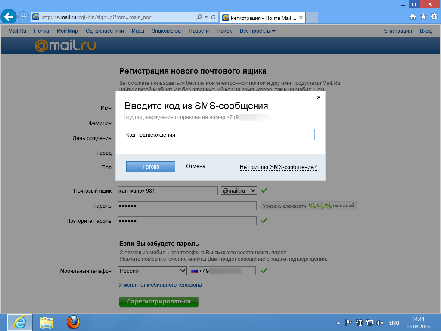Click Не пришло SMS-сообщение? link

tap(278, 167)
